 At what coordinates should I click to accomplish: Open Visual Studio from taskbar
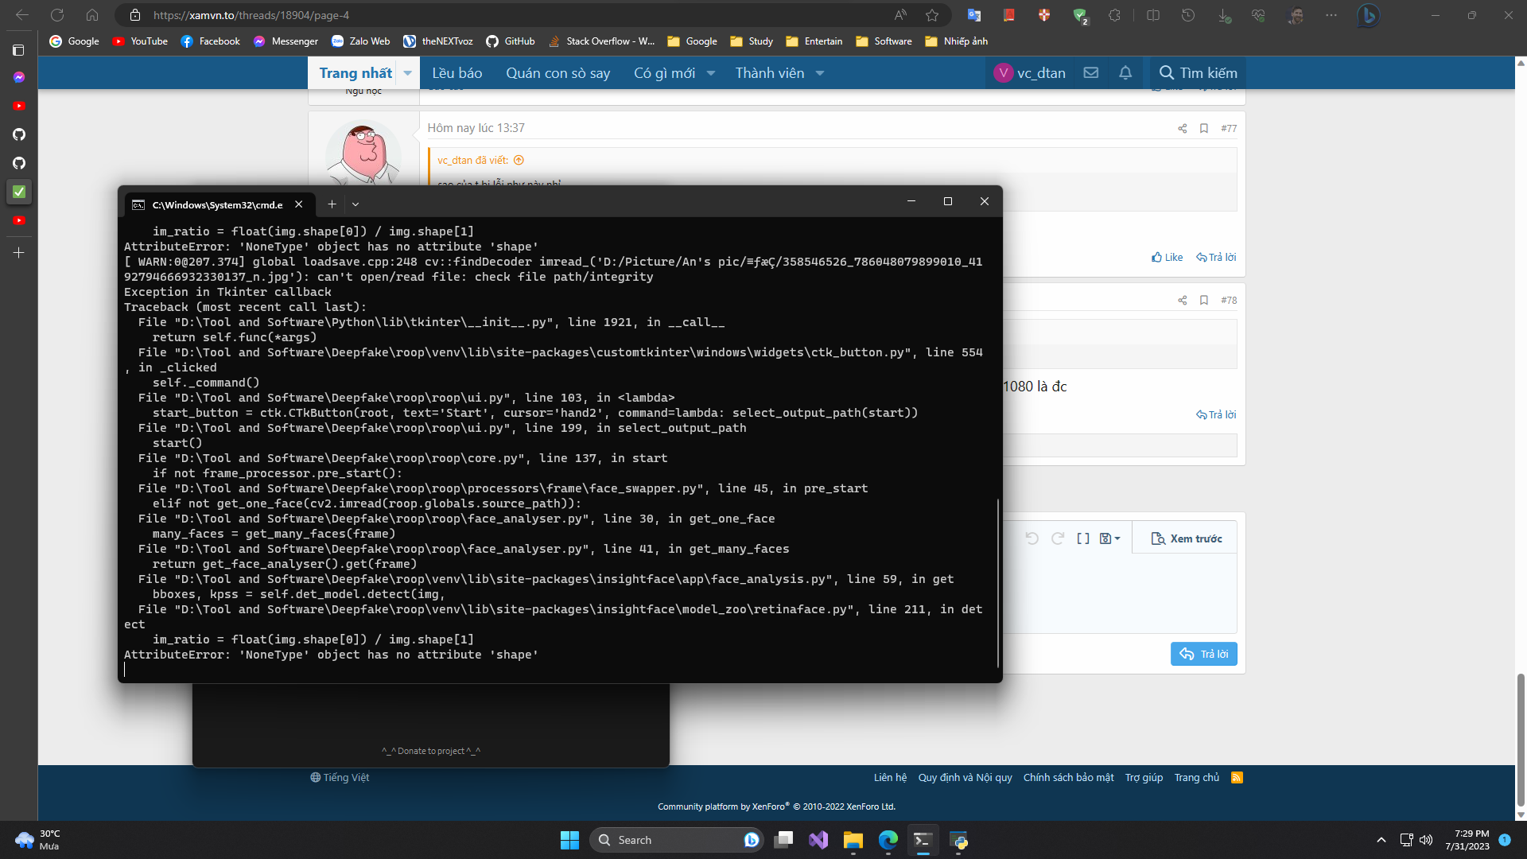pos(818,840)
